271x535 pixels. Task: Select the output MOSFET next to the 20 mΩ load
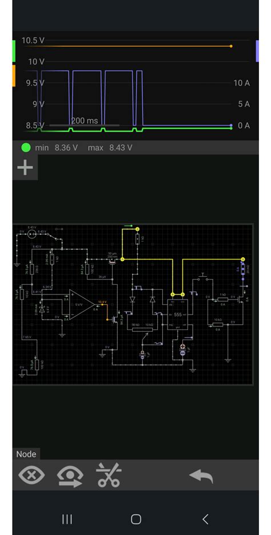[241, 299]
